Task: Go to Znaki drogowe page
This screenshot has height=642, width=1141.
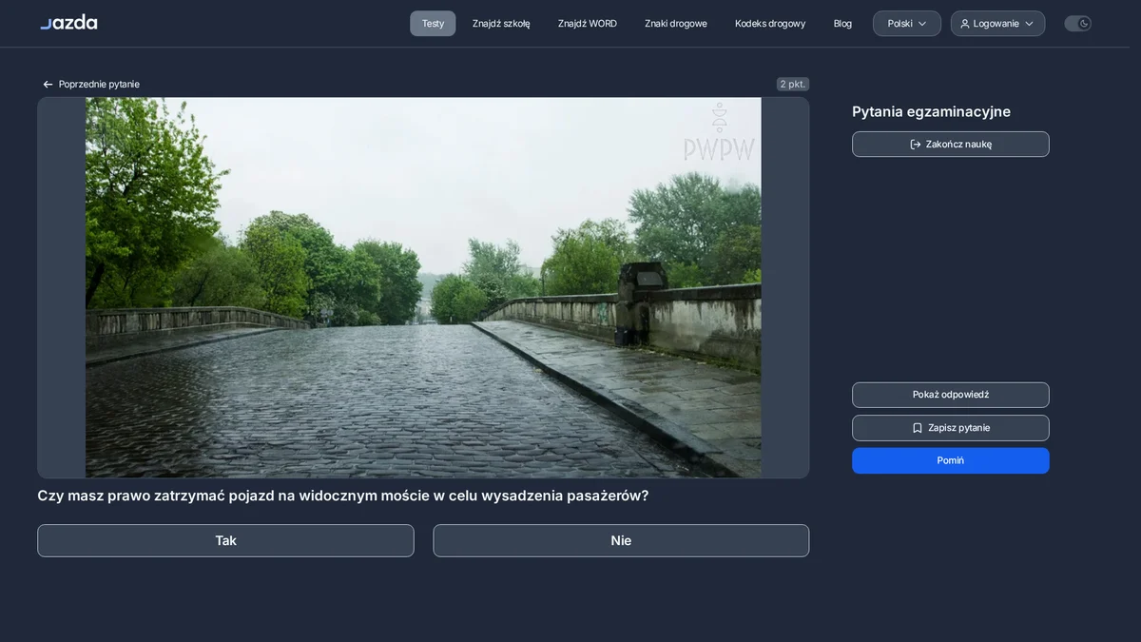Action: pyautogui.click(x=676, y=24)
